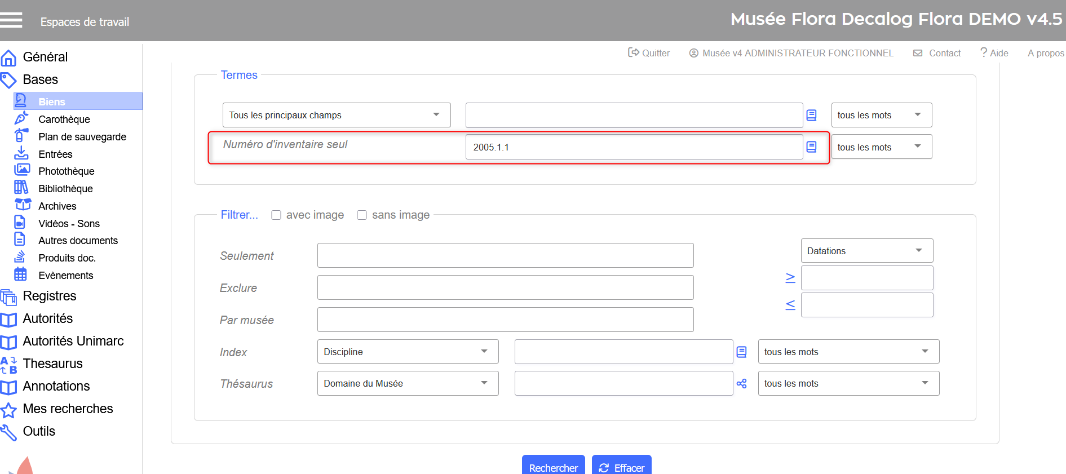Open the Domaine du Musée dropdown
Screen dimensions: 1066x474
408,383
